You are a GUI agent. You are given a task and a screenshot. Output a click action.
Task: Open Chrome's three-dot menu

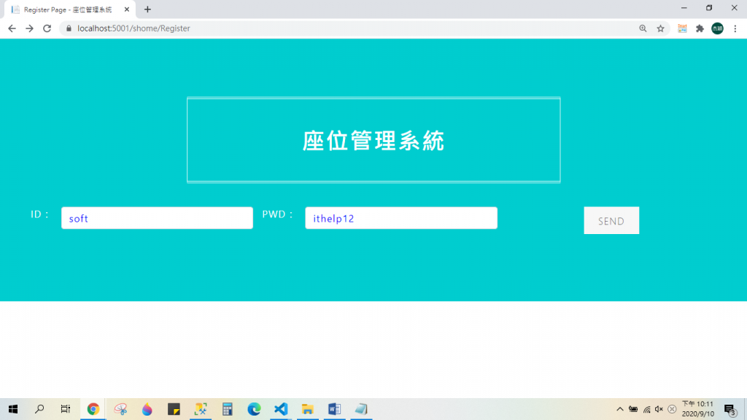[x=735, y=28]
